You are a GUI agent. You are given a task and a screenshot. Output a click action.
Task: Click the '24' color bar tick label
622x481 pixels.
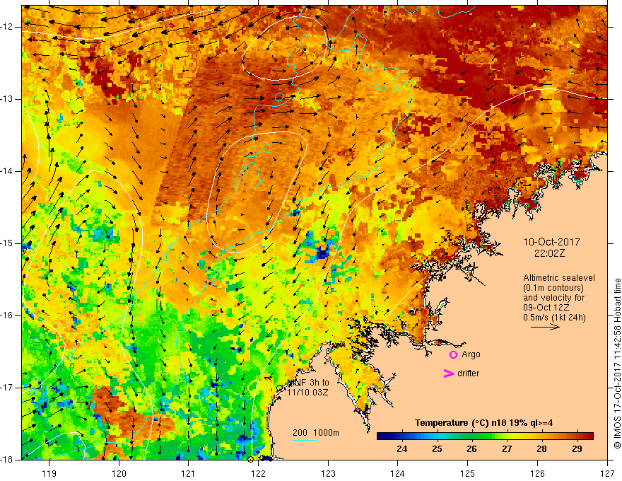[402, 449]
